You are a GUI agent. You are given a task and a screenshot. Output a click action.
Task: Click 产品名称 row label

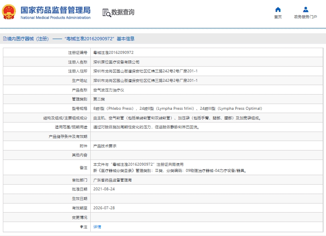tap(80, 90)
